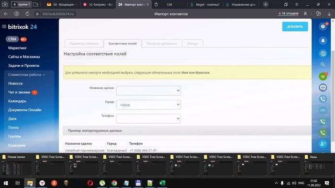
Task: Switch to the Параметры импорта tab
Action: coord(84,43)
